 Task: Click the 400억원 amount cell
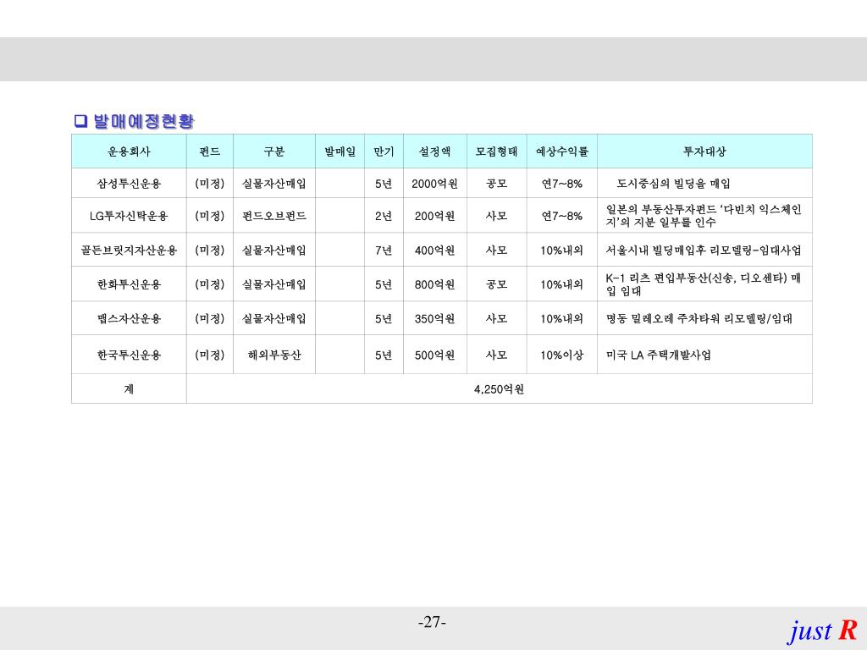point(435,251)
